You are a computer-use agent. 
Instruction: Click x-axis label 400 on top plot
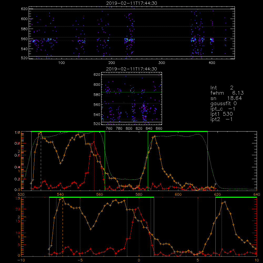coord(212,63)
